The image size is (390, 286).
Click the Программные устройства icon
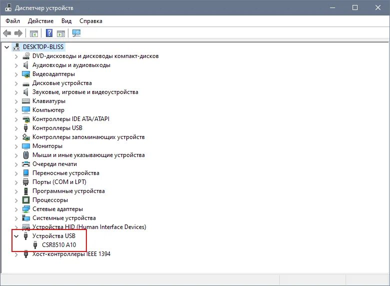point(26,191)
